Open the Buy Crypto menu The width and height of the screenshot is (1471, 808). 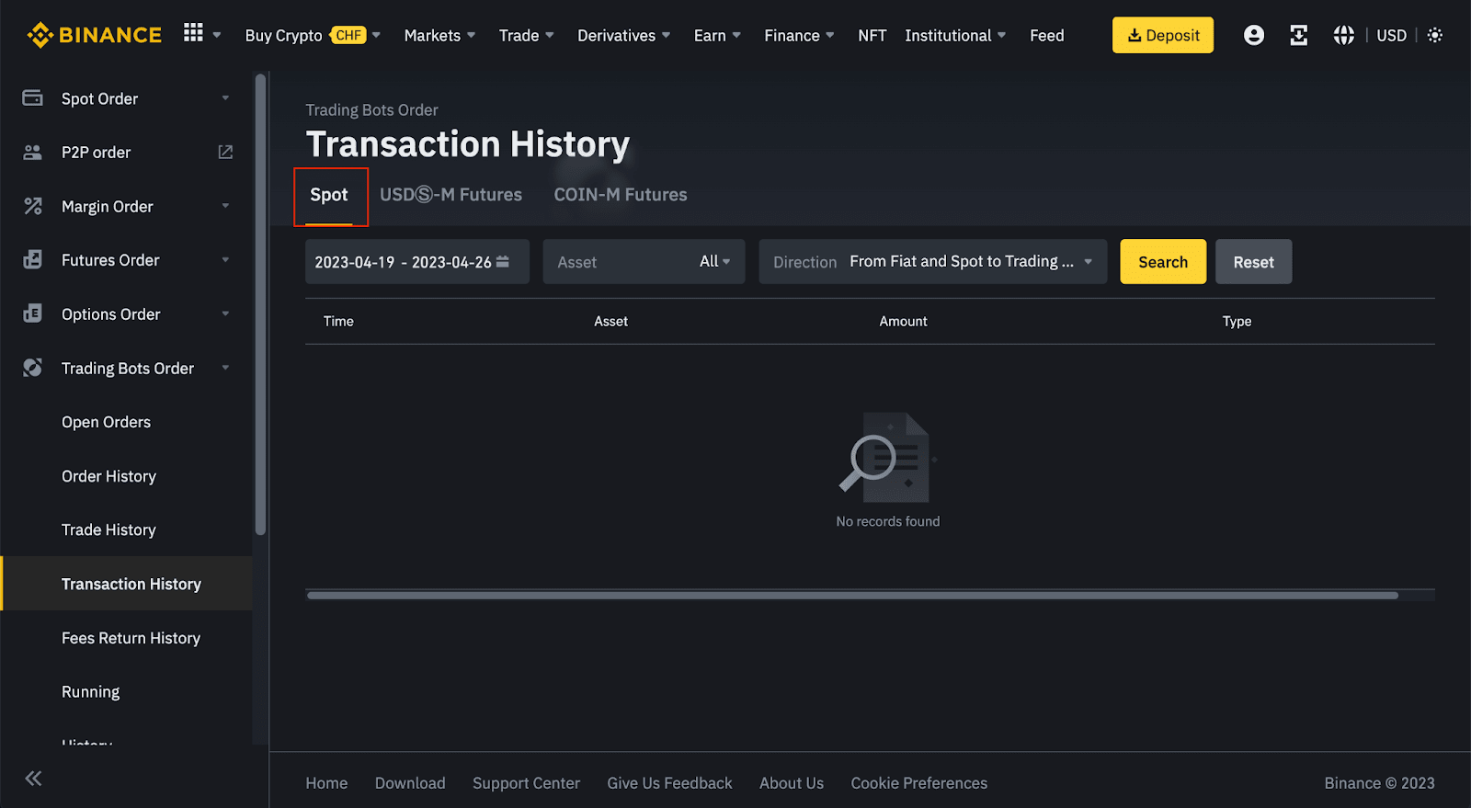click(313, 35)
